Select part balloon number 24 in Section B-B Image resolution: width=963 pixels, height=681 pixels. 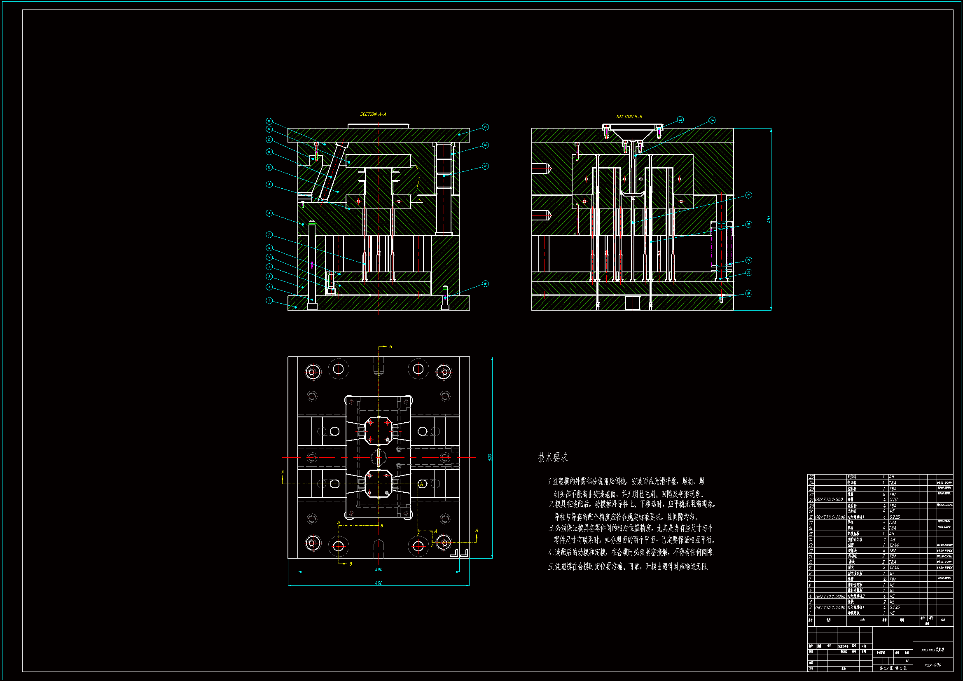coord(712,120)
